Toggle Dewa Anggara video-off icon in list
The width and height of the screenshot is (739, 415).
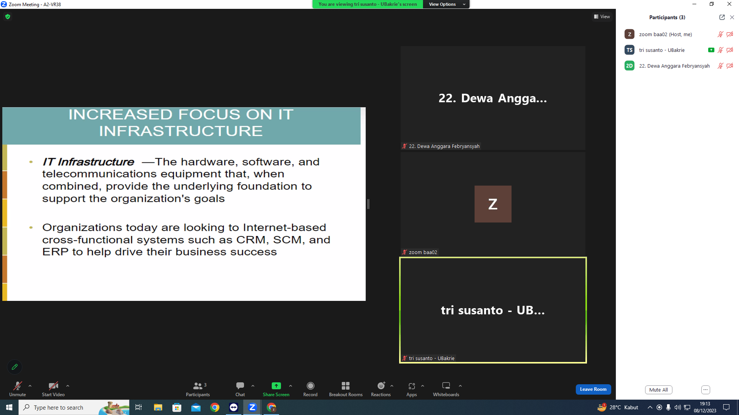730,66
